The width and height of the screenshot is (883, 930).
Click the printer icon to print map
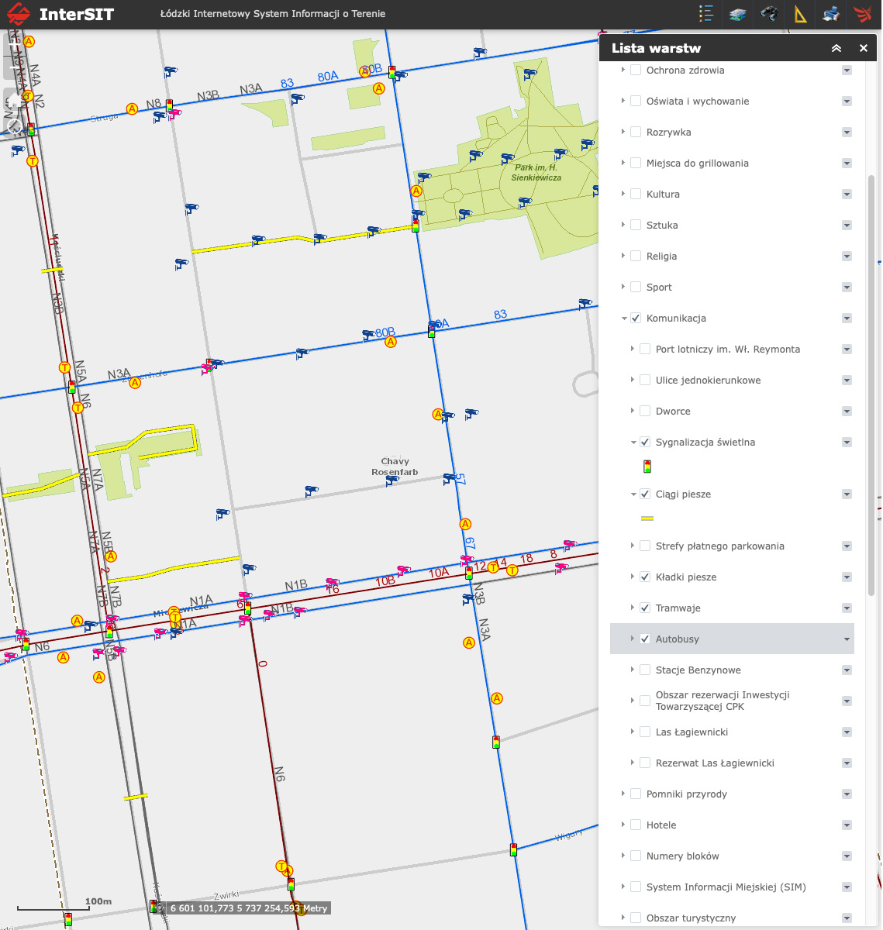(x=831, y=14)
